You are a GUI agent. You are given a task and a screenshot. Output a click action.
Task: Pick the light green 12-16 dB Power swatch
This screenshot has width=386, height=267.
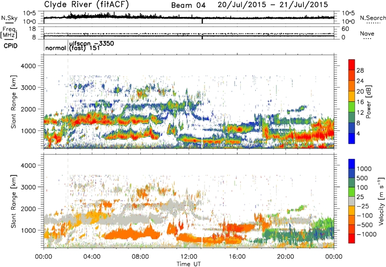352,107
